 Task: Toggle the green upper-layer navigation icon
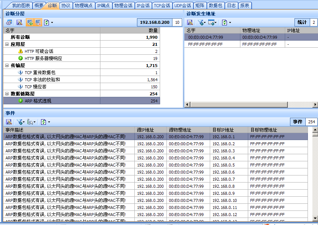tap(29, 22)
